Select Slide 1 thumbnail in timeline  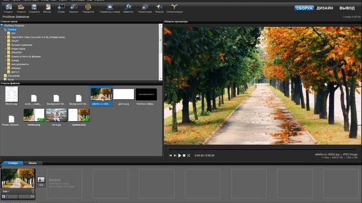[x=18, y=178]
